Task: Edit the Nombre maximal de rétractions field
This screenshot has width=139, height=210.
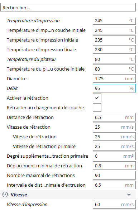Action: 114,175
